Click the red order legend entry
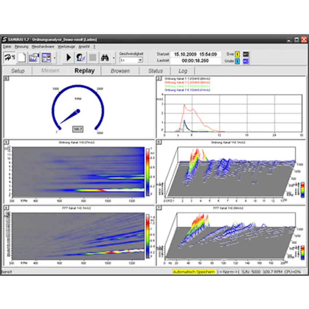This screenshot has width=309, height=309. pyautogui.click(x=187, y=82)
